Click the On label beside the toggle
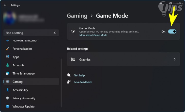The width and height of the screenshot is (185, 112). pos(163,31)
